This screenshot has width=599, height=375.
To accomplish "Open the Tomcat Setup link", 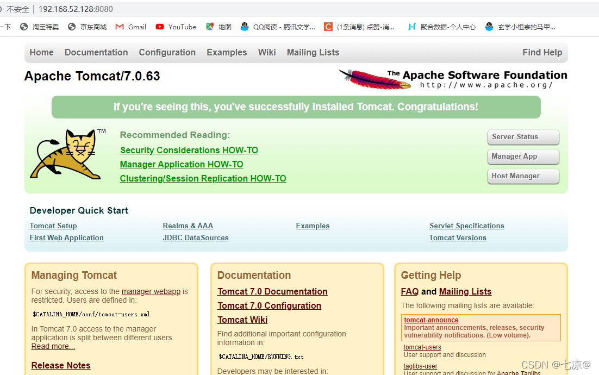I will click(x=53, y=226).
